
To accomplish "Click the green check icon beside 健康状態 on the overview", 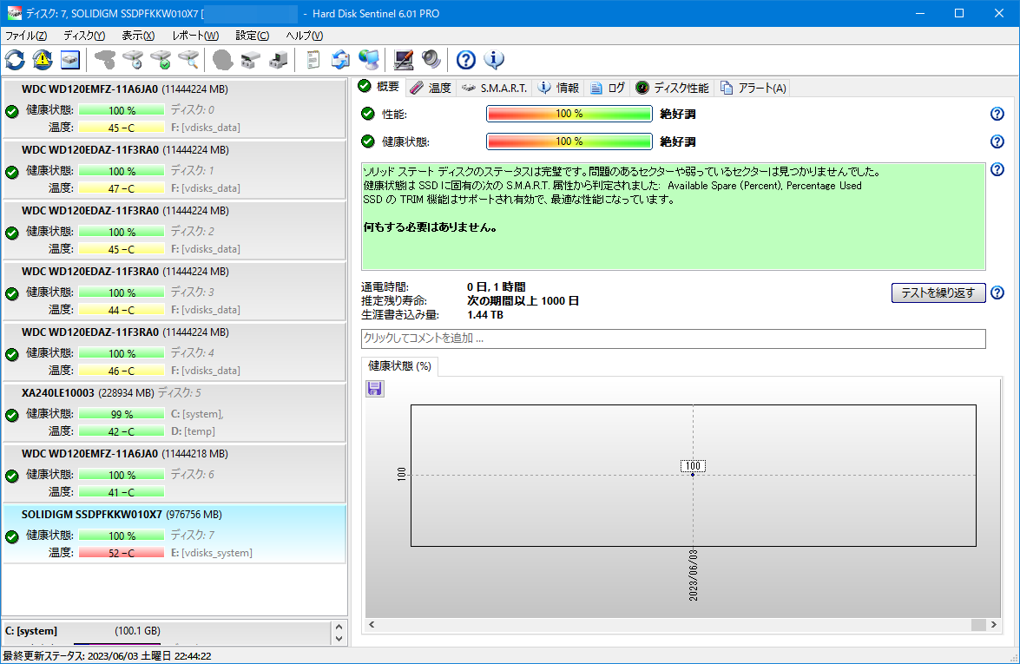I will tap(368, 141).
